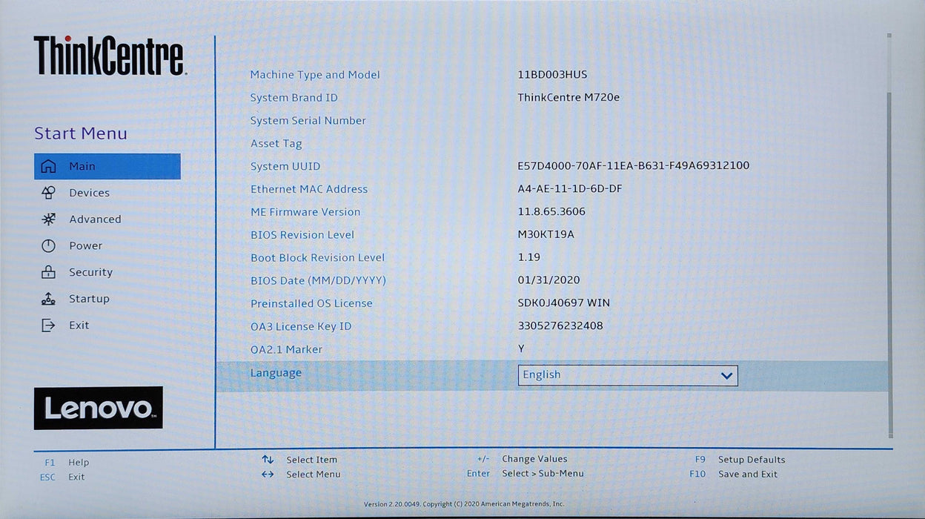
Task: Click the Exit door arrow icon
Action: pyautogui.click(x=48, y=325)
